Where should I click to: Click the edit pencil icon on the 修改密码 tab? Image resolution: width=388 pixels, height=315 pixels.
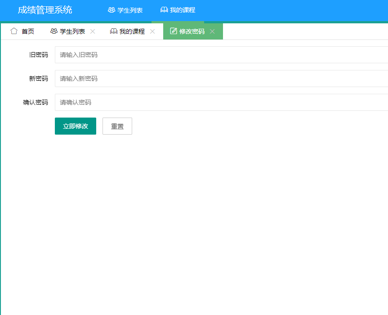pos(173,31)
